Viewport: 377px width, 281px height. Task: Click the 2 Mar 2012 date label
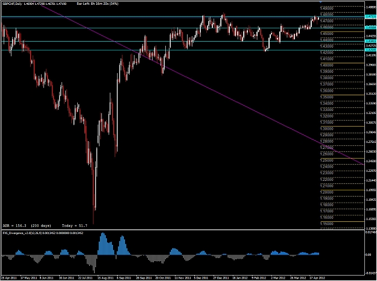pos(279,277)
